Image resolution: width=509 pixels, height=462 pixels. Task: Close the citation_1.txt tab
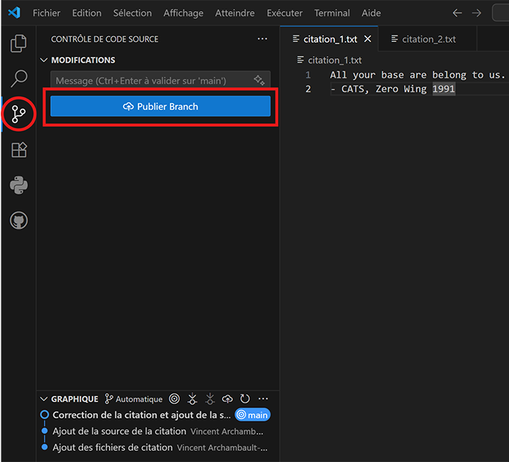tap(368, 39)
